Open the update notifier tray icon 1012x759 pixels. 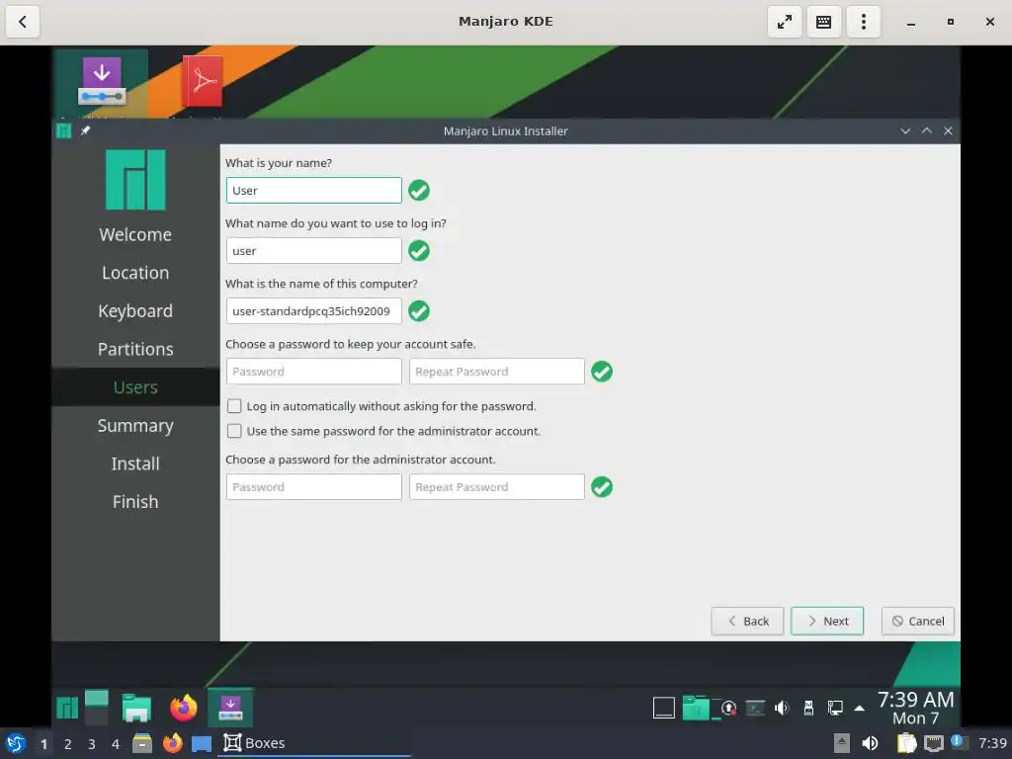(x=728, y=708)
